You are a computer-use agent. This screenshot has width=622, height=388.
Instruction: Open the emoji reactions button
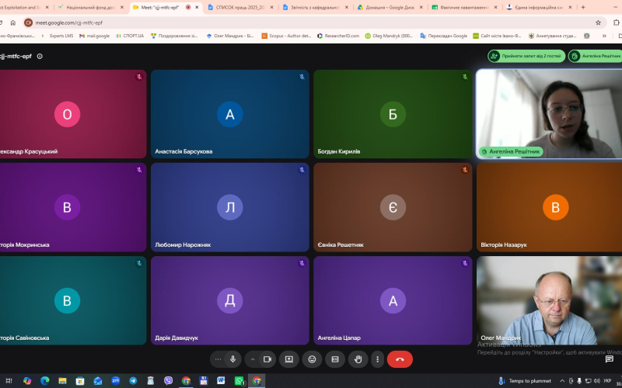click(x=312, y=359)
